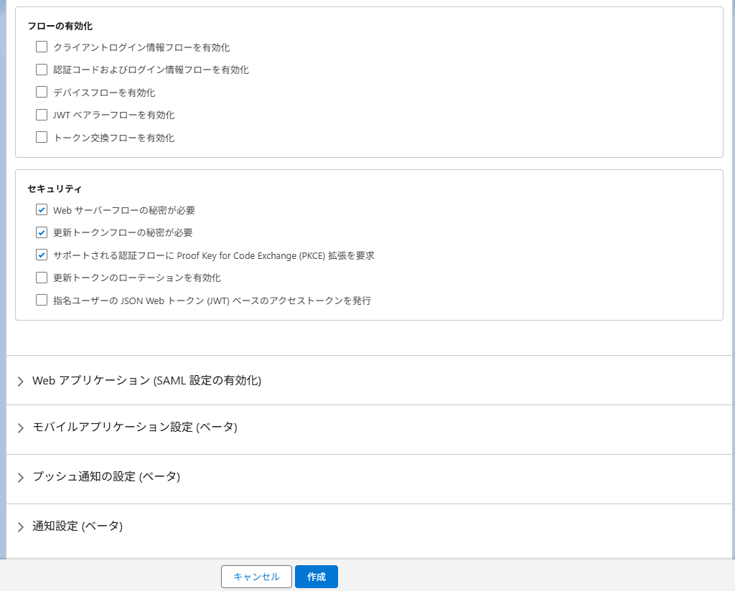Enable JWT ベアラーフロー checkbox
735x591 pixels.
[42, 114]
